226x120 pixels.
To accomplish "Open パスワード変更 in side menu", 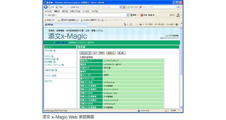I will click(x=51, y=76).
